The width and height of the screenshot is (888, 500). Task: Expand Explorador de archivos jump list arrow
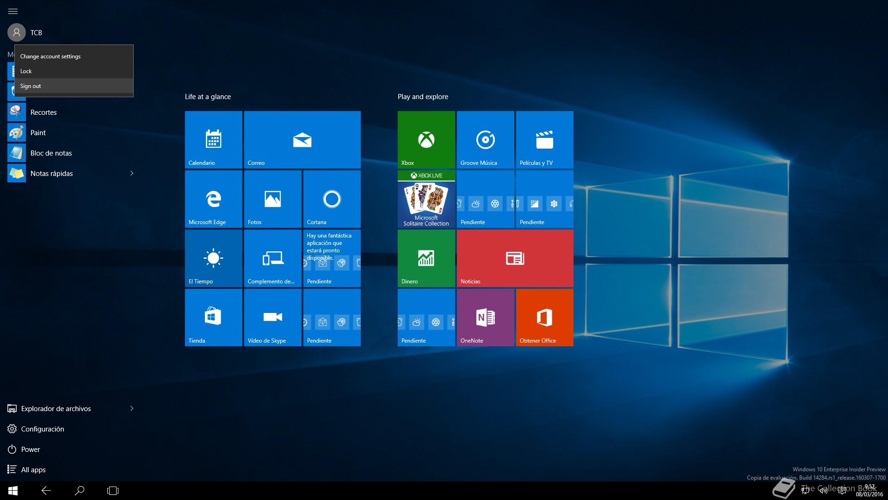[132, 408]
